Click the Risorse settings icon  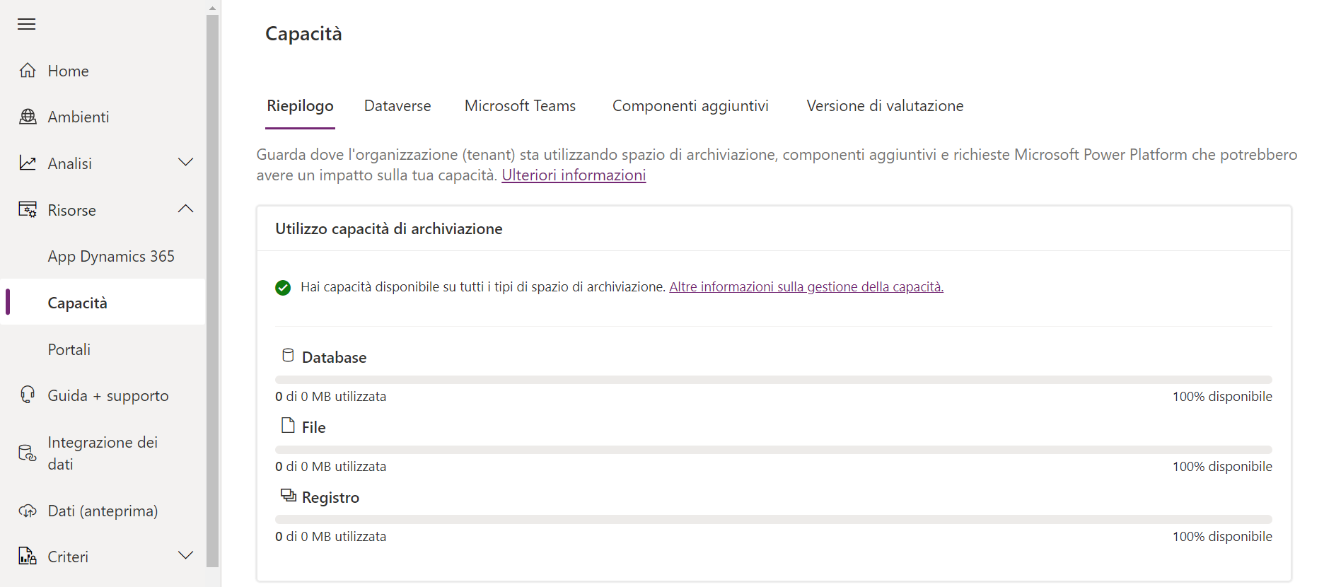[28, 210]
